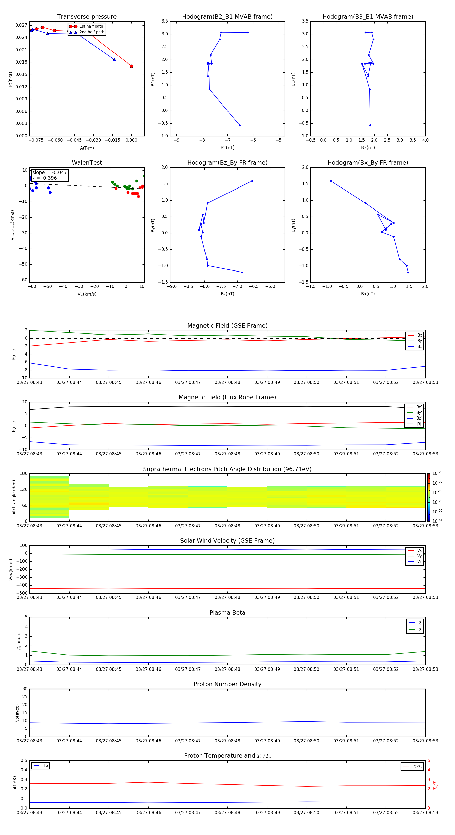Click the 'Hodogram(Bx_By FR frame)' title
This screenshot has height=835, width=455.
pyautogui.click(x=368, y=163)
